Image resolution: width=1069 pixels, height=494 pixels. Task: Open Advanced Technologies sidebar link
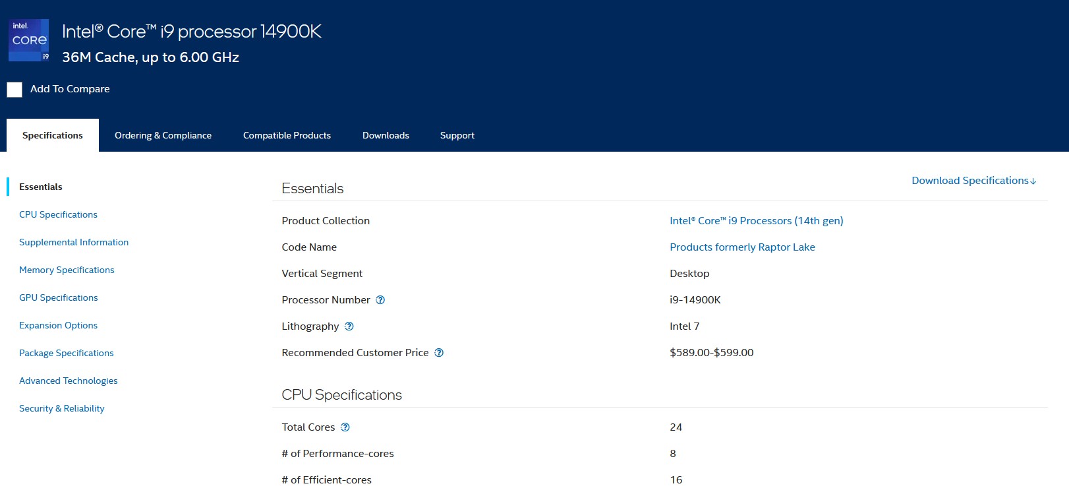(x=68, y=381)
